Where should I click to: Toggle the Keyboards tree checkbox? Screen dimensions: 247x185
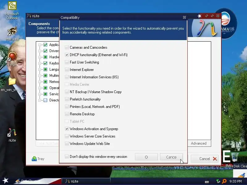[45, 63]
